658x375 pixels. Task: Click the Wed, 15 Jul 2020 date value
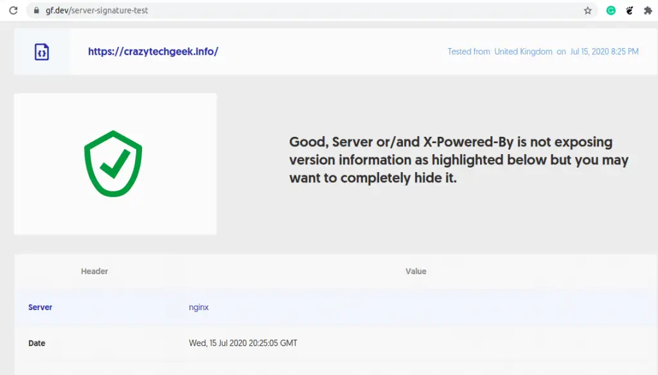click(243, 344)
